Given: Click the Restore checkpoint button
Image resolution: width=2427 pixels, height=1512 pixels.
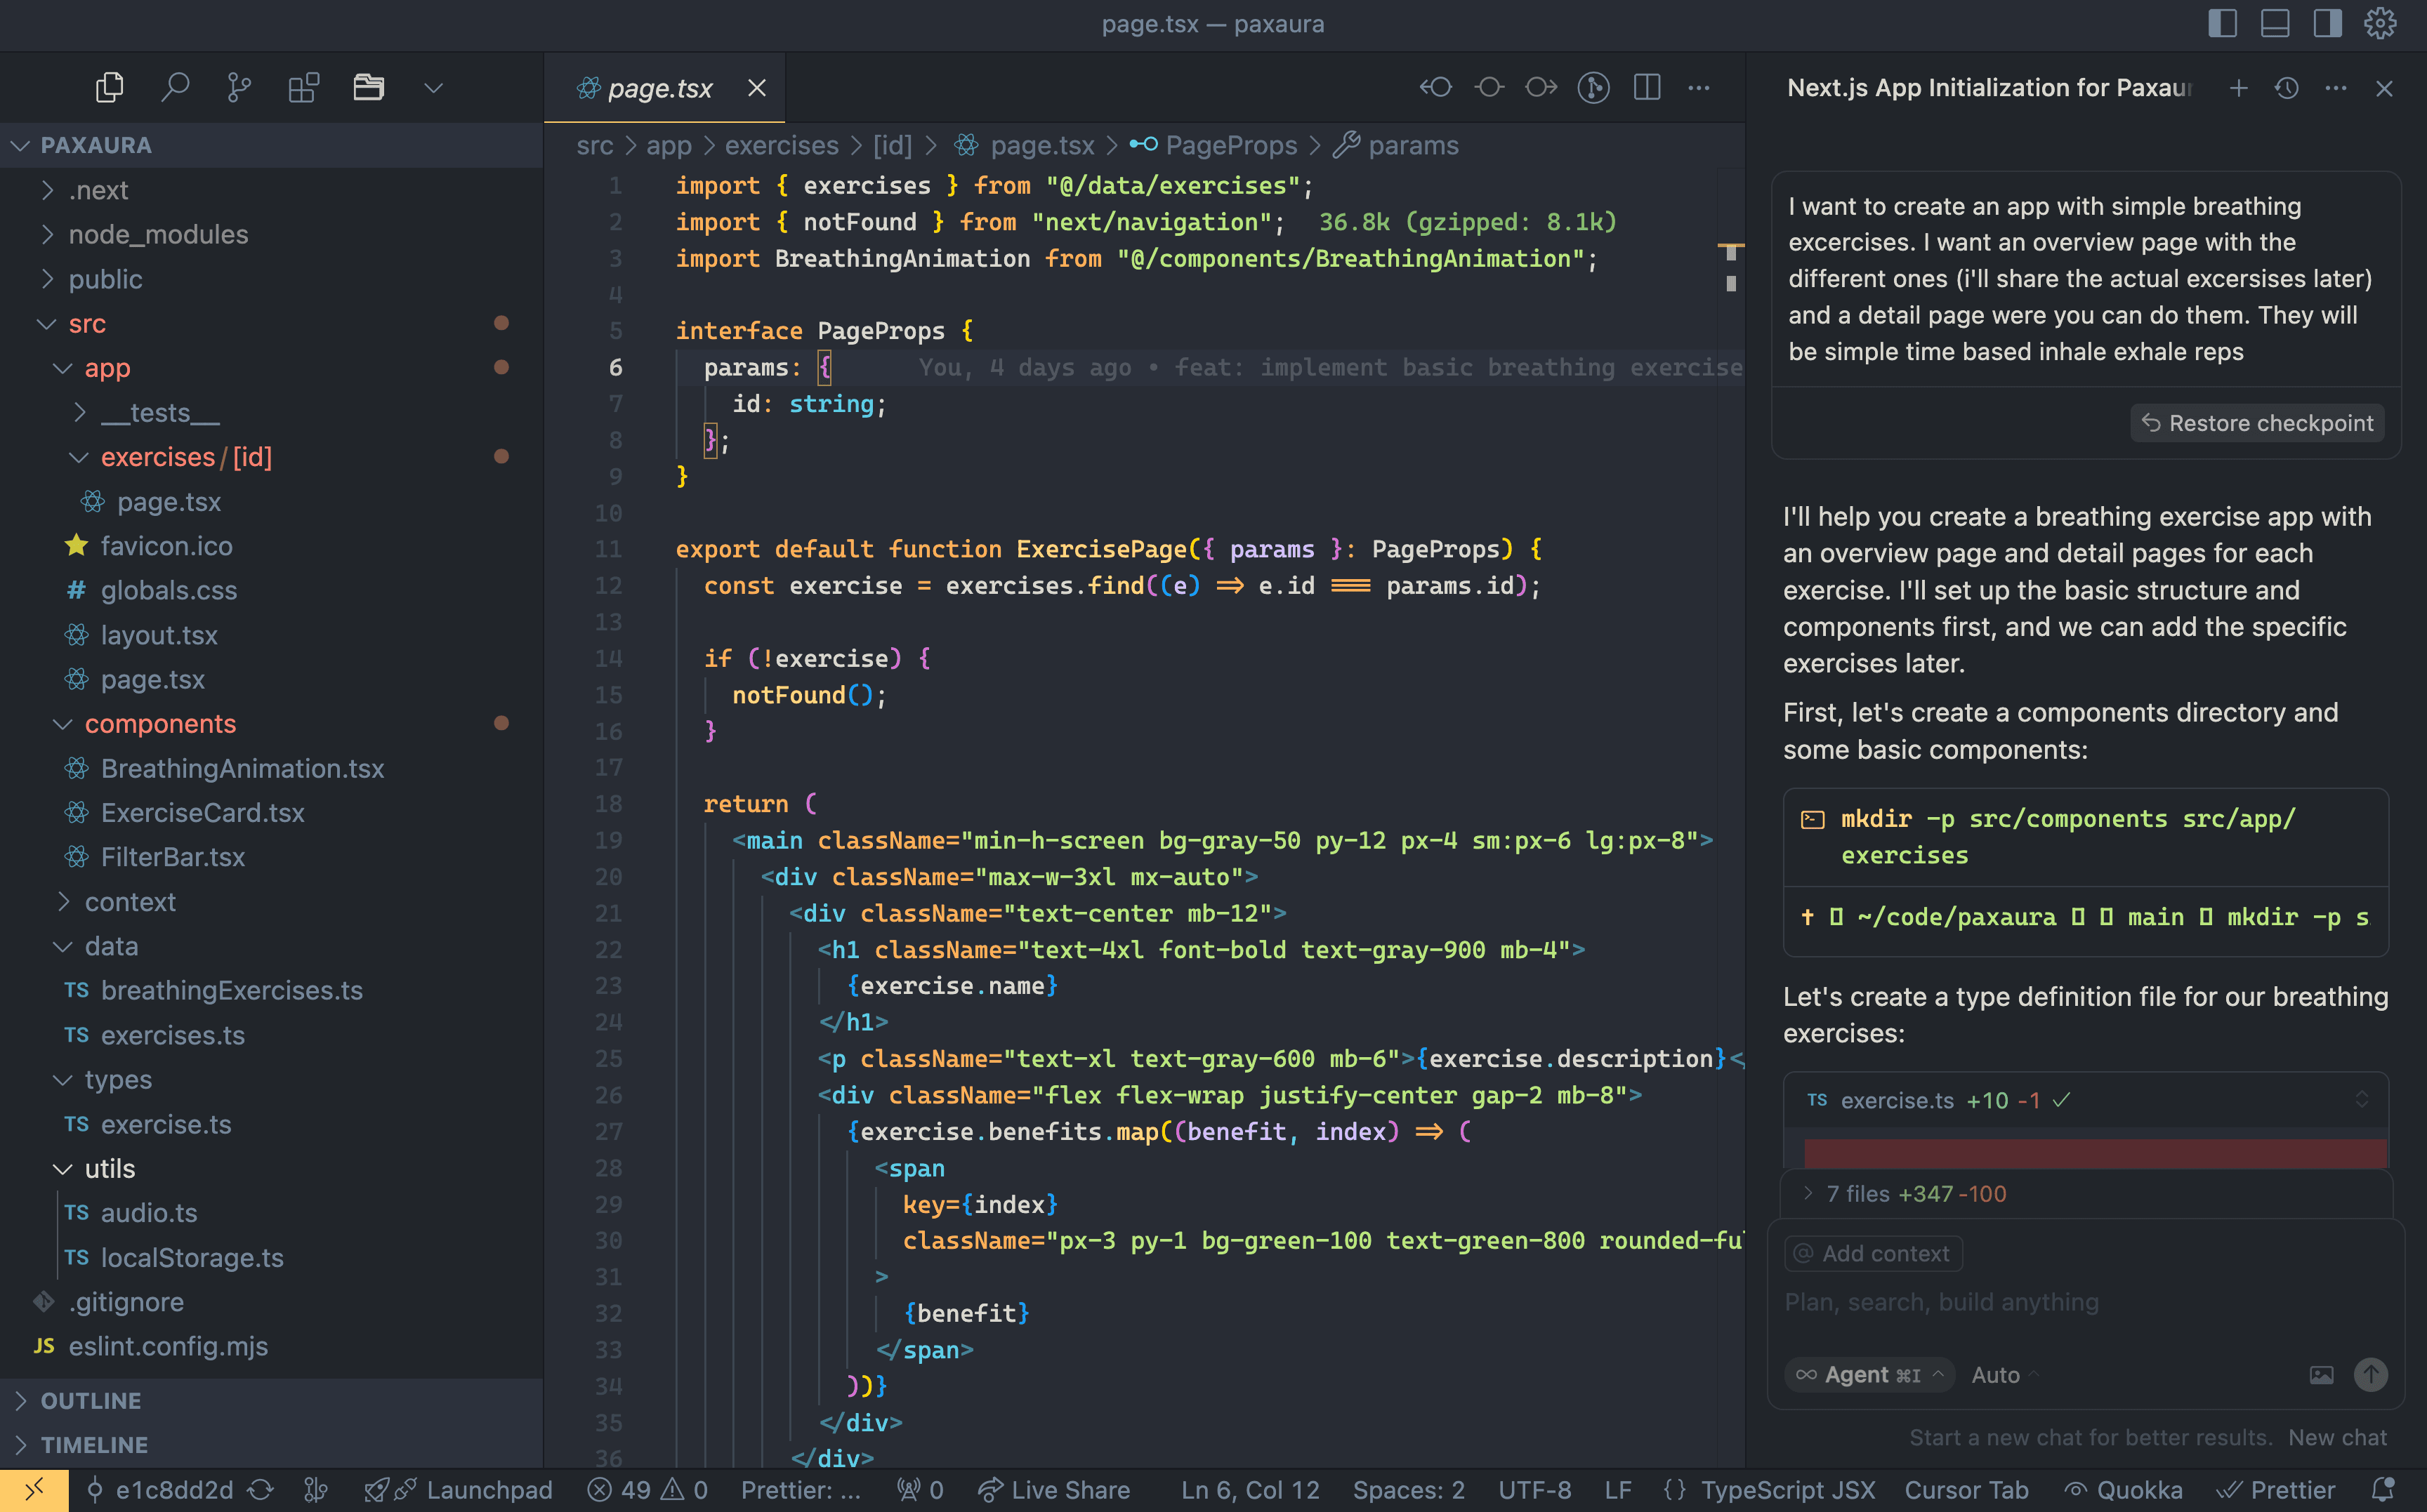Looking at the screenshot, I should click(x=2256, y=423).
